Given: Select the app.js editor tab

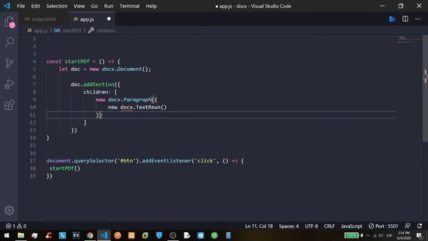Looking at the screenshot, I should (x=91, y=19).
